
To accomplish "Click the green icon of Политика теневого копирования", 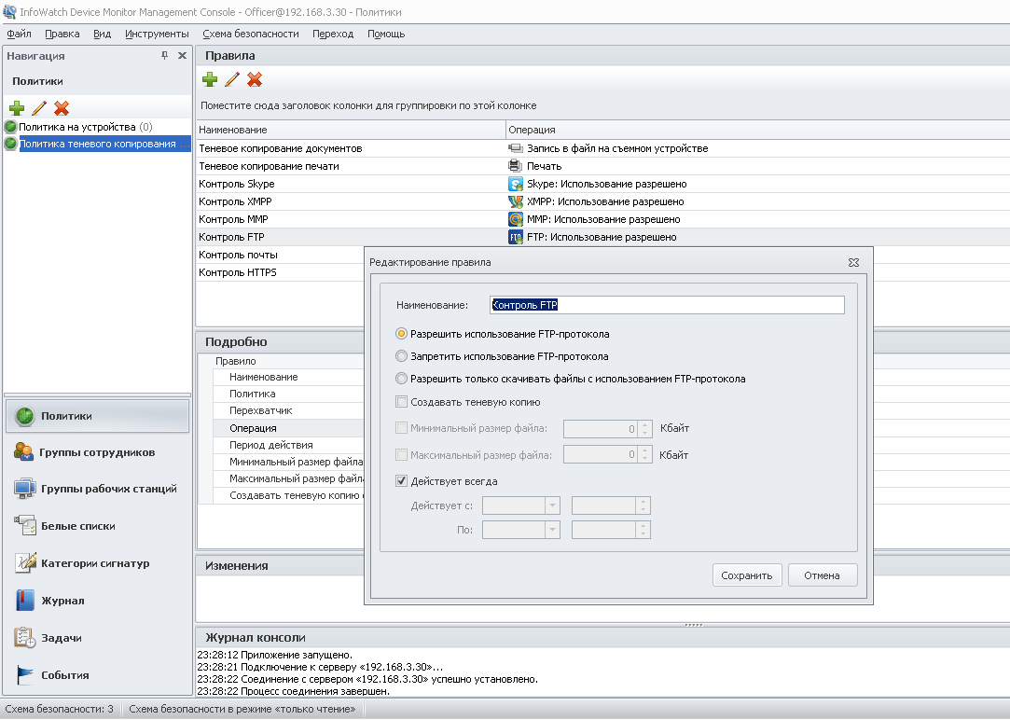I will pyautogui.click(x=10, y=143).
